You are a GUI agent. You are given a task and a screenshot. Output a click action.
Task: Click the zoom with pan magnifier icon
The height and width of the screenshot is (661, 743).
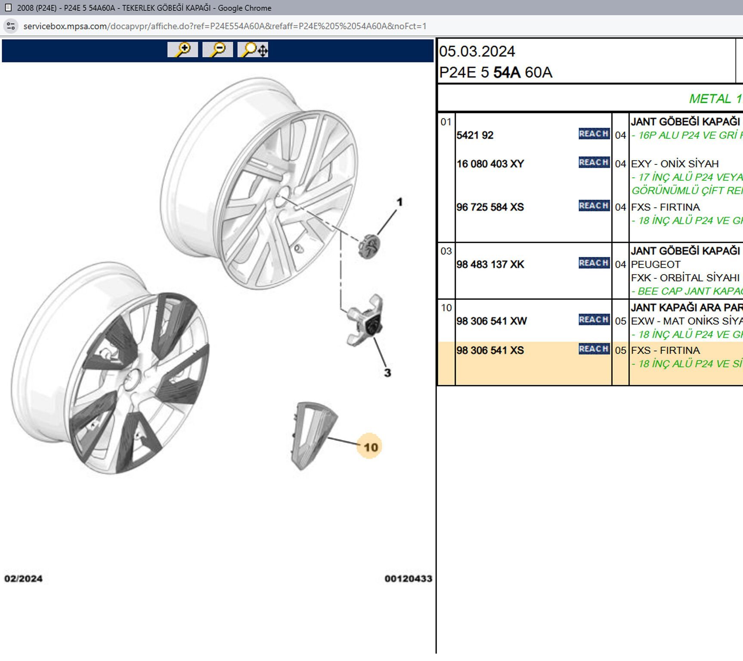point(253,50)
